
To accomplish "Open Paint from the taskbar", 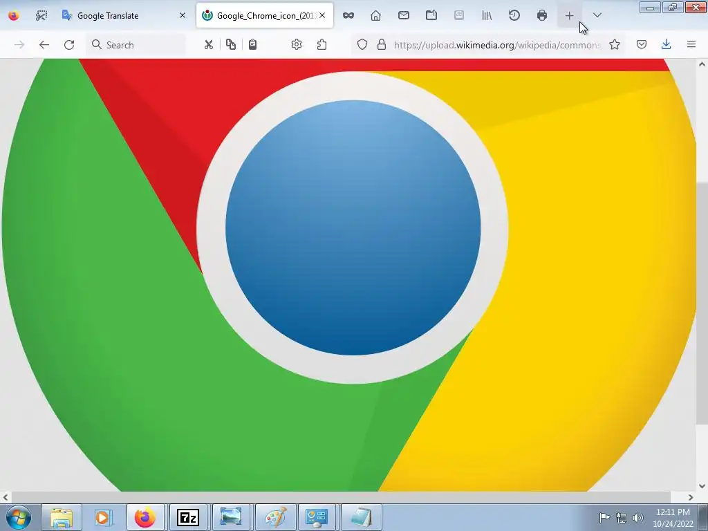I will tap(274, 517).
